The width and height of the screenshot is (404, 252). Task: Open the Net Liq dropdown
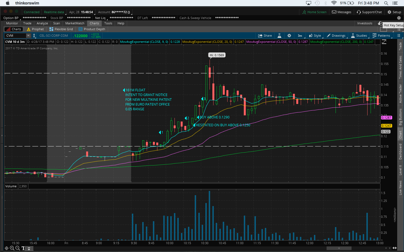pyautogui.click(x=101, y=18)
